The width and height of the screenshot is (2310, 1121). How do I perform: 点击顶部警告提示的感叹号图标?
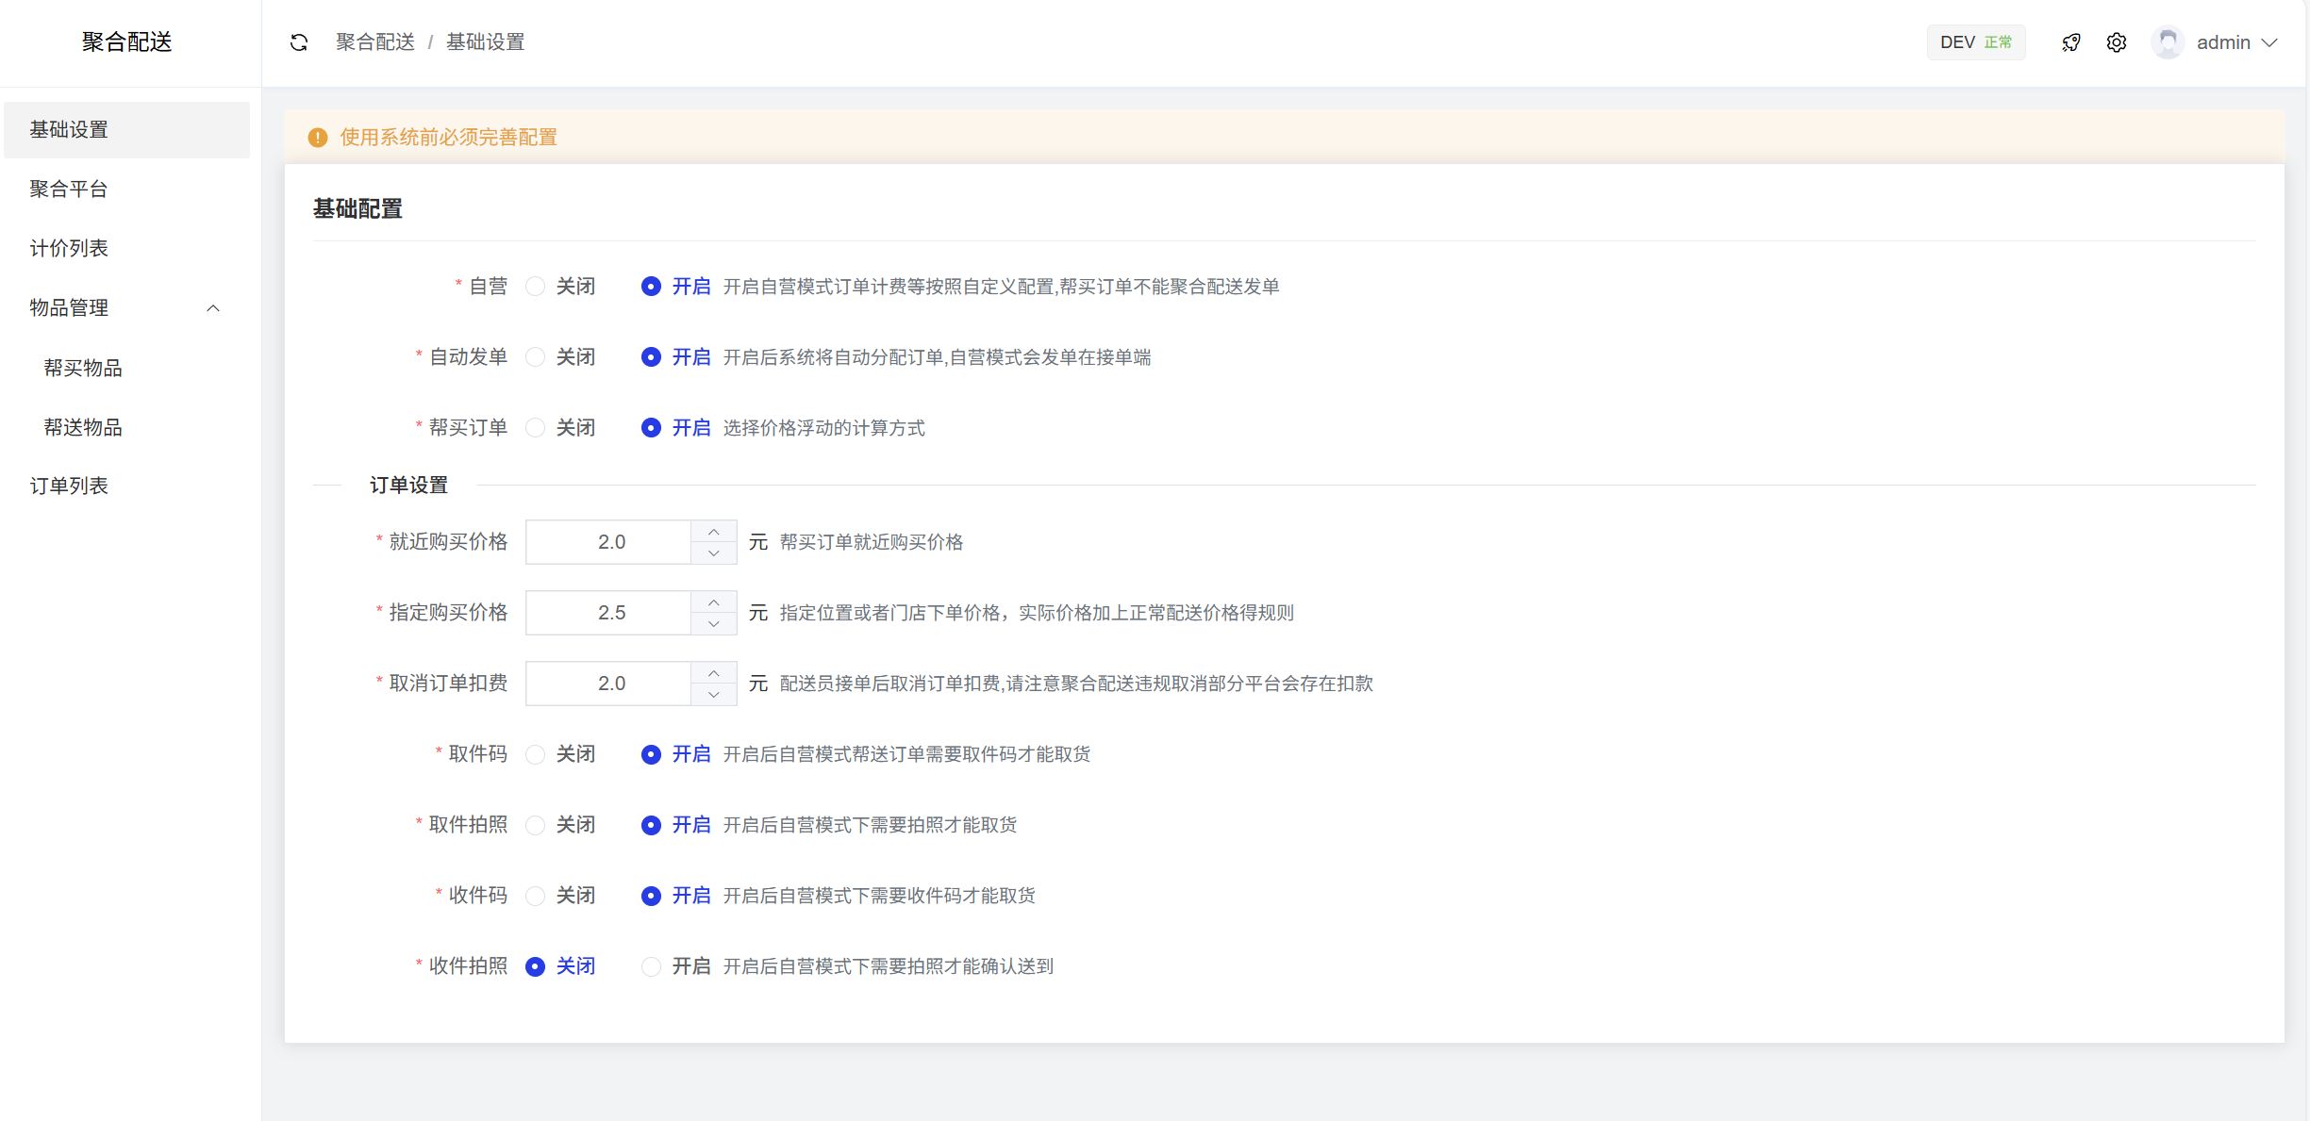pos(318,138)
